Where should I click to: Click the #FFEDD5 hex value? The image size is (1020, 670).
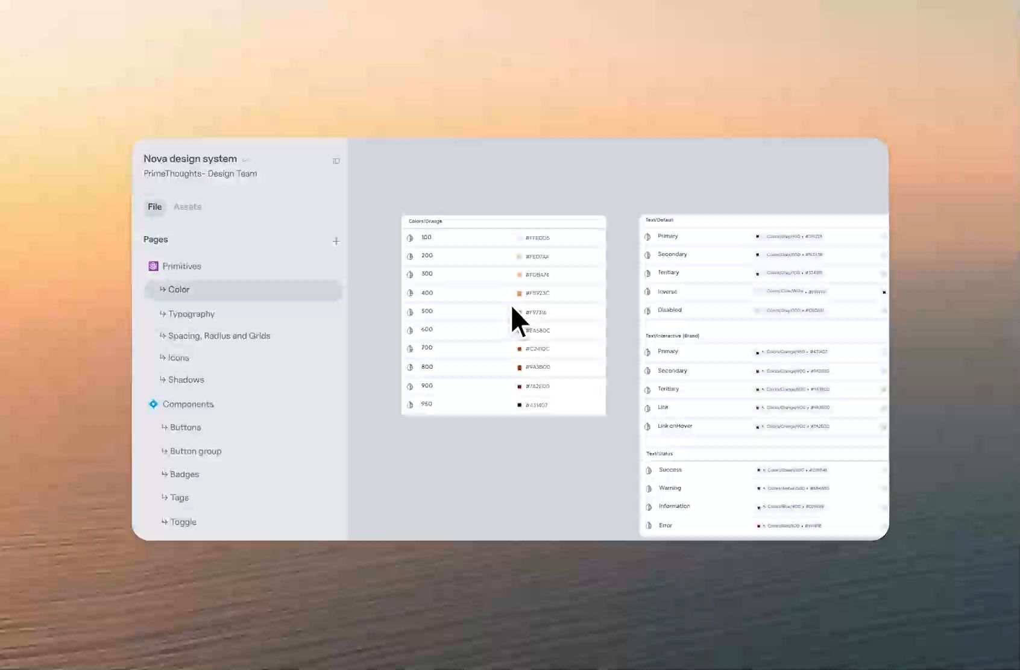coord(537,238)
